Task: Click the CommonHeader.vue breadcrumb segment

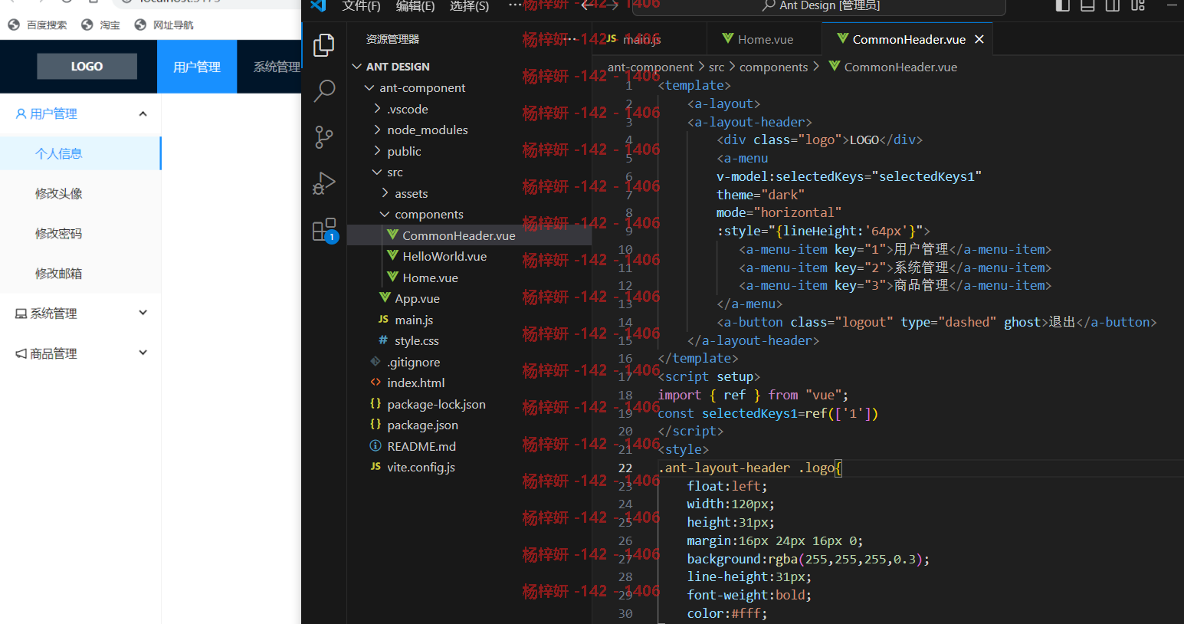Action: (900, 67)
